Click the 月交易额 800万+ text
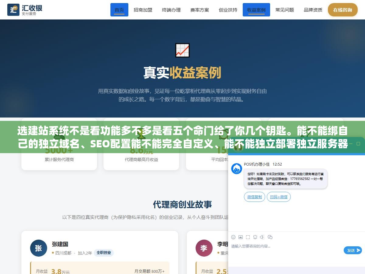Screen dimensions: 365x274 [x=149, y=271]
